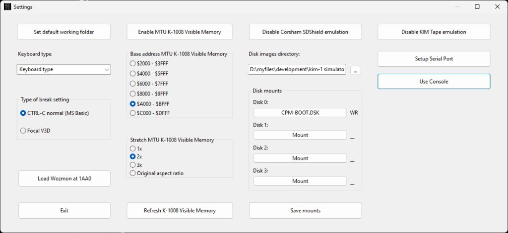Disable Corsham SDShield emulation

click(x=305, y=32)
